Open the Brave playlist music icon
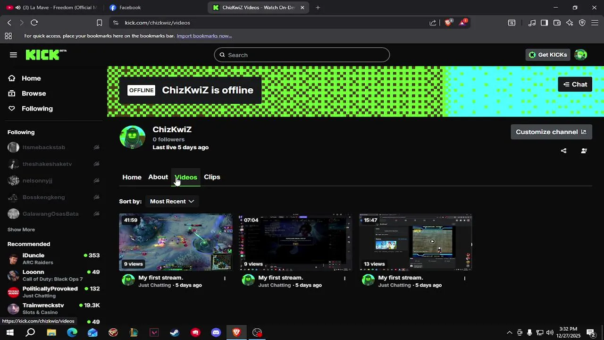 [532, 23]
